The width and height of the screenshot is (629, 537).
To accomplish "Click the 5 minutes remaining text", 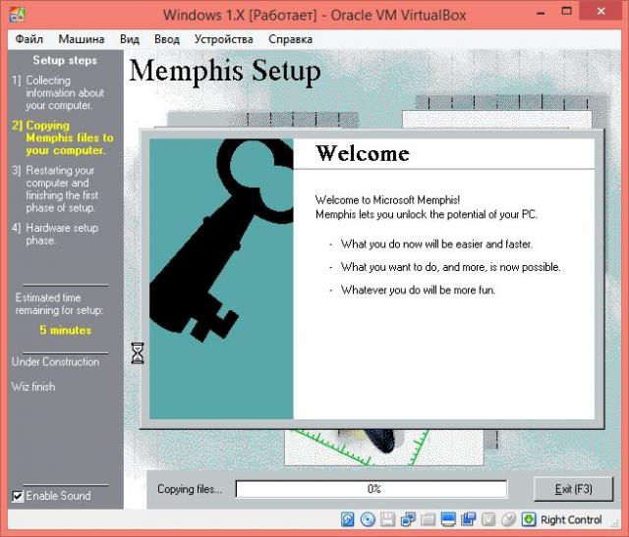I will pos(66,330).
